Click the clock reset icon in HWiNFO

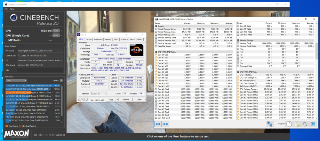[x=289, y=124]
